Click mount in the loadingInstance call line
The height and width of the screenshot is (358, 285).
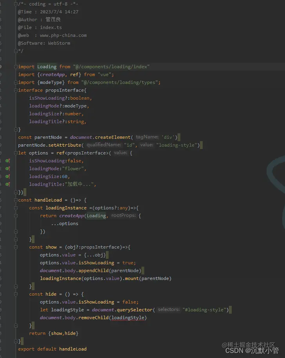(x=132, y=278)
